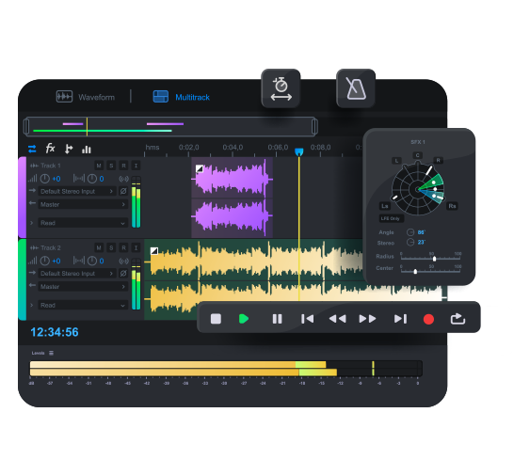This screenshot has width=530, height=476.
Task: Click the fade handle on yellow clip
Action: click(x=154, y=250)
